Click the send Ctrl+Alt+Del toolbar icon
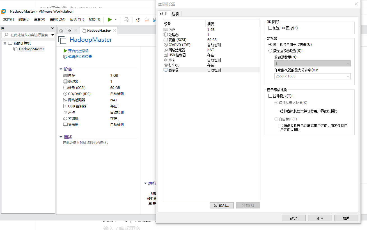 [x=126, y=19]
